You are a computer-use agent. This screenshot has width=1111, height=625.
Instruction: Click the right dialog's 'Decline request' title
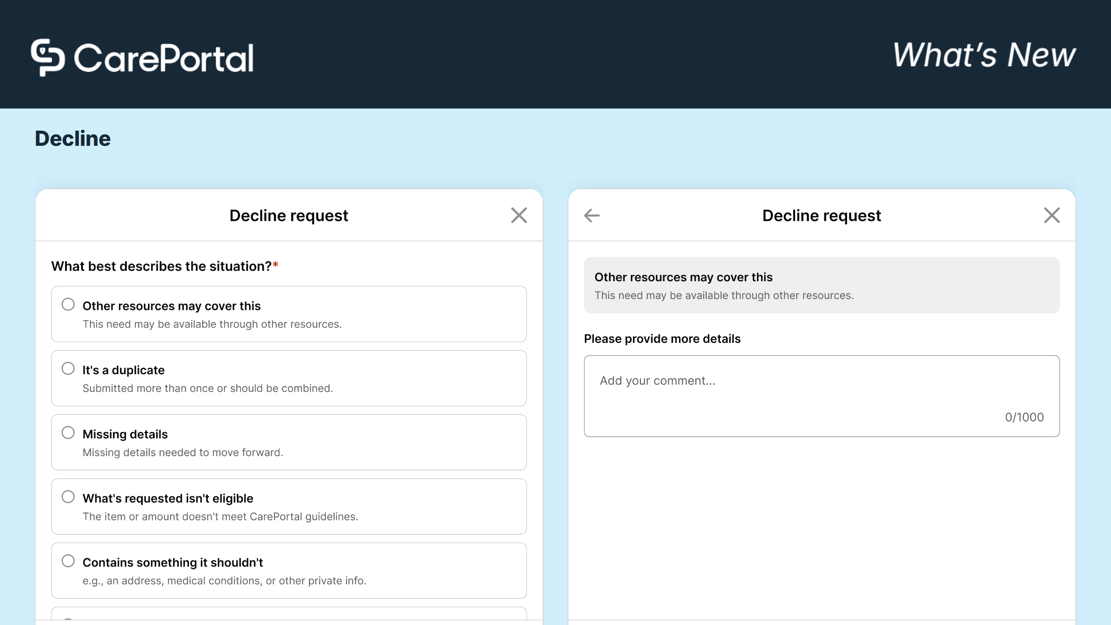822,215
